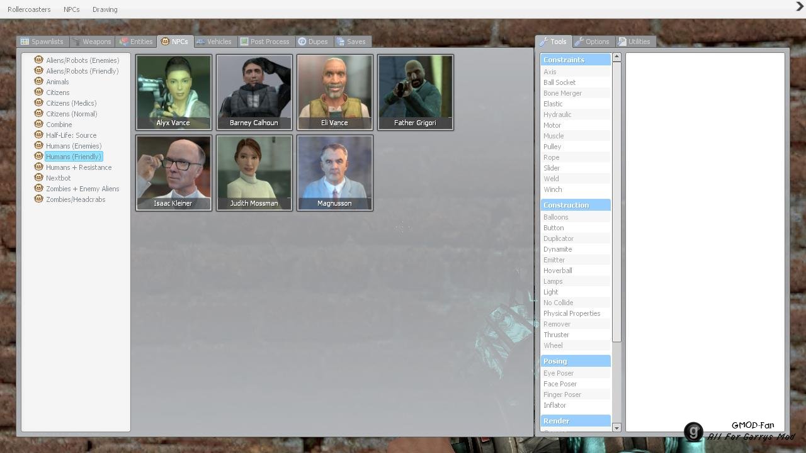Pick the Motor tool

point(576,125)
